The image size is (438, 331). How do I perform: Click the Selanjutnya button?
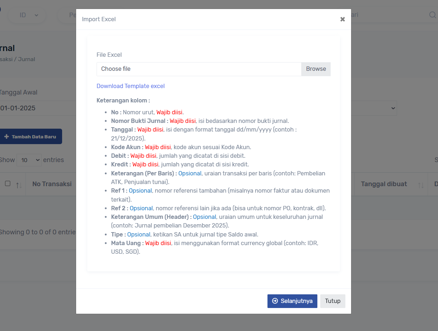(x=292, y=301)
